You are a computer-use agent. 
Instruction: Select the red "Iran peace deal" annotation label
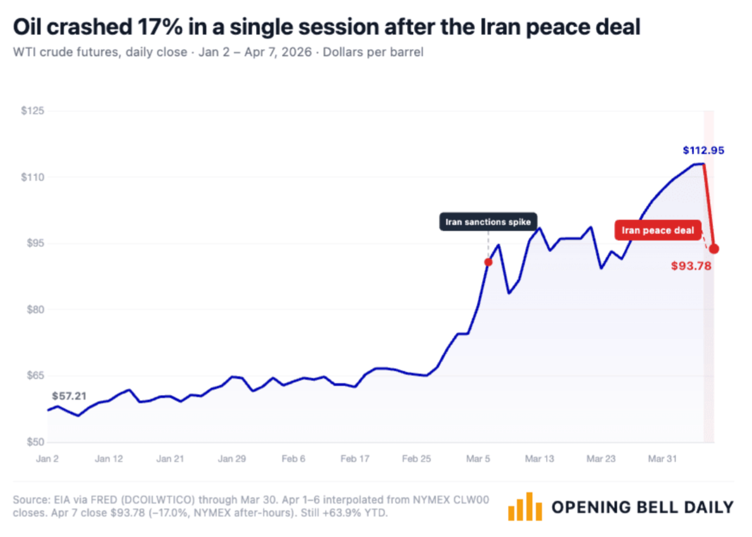[x=658, y=230]
